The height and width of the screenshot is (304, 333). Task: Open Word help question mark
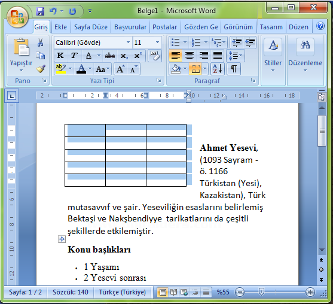click(x=320, y=26)
